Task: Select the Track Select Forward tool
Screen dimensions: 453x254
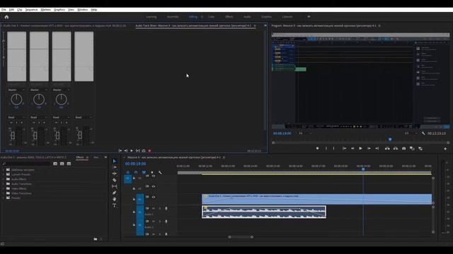Action: (x=115, y=167)
